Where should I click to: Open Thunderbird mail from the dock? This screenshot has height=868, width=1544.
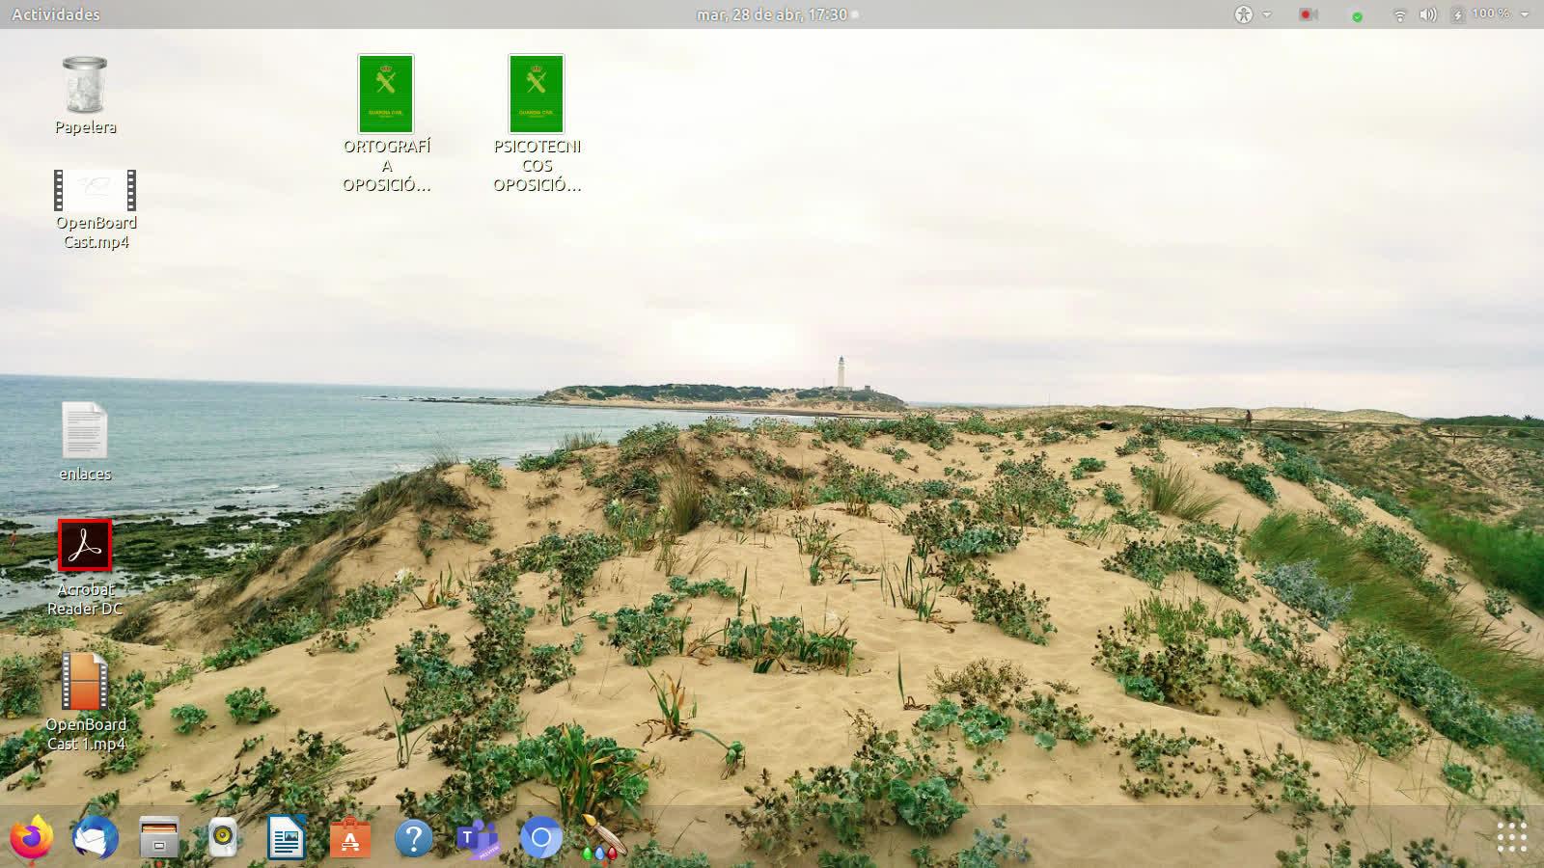tap(96, 837)
